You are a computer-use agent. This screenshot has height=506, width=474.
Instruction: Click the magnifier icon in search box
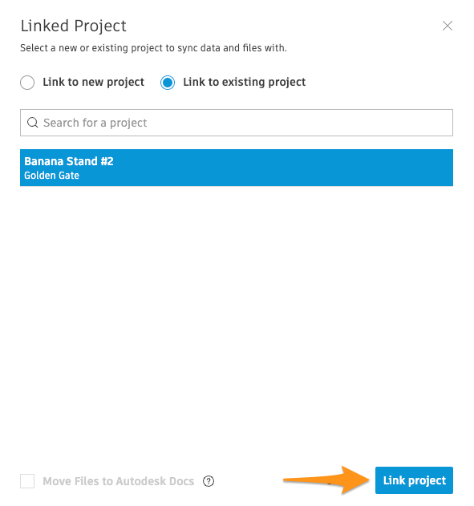point(33,123)
